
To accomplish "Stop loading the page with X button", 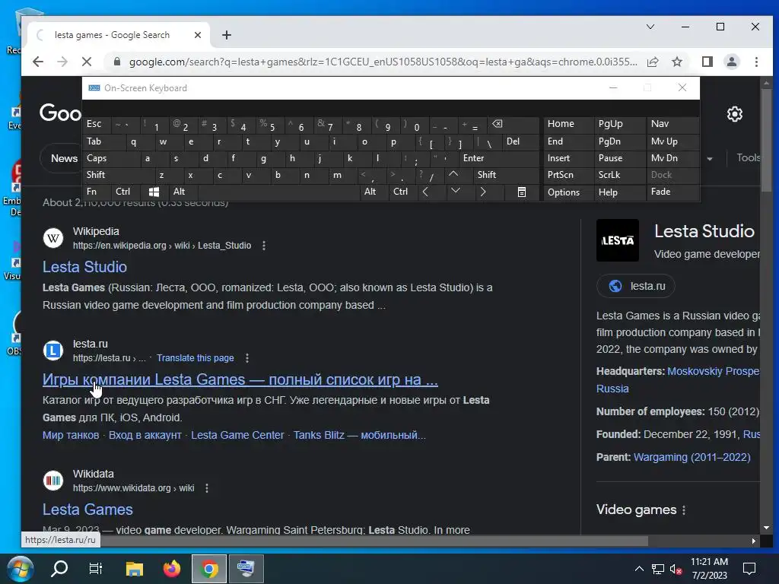I will coord(87,62).
